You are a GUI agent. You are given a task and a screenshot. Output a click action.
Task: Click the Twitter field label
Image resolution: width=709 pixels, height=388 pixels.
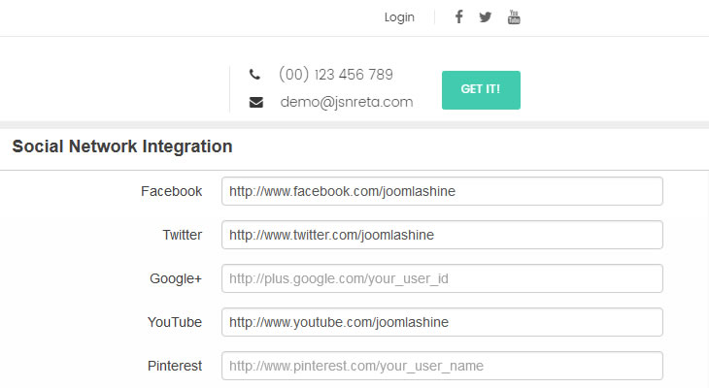click(x=182, y=235)
